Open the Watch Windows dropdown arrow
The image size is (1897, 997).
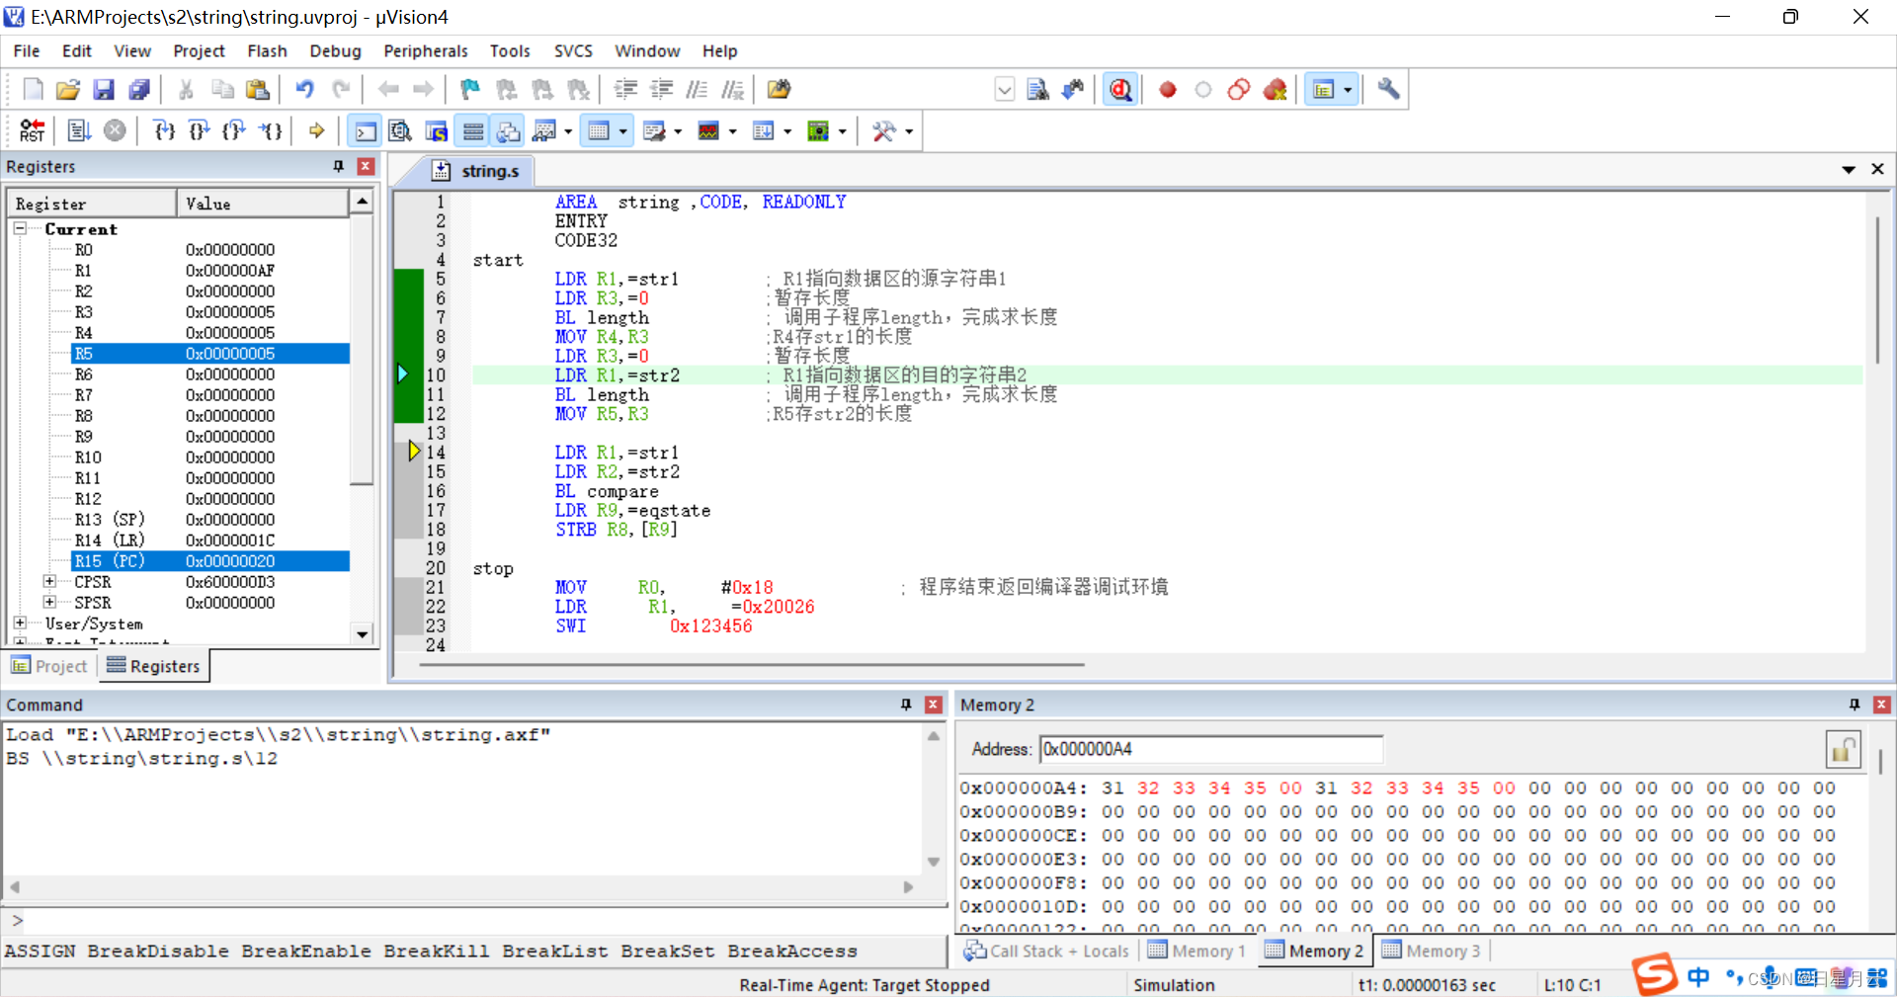(x=568, y=131)
